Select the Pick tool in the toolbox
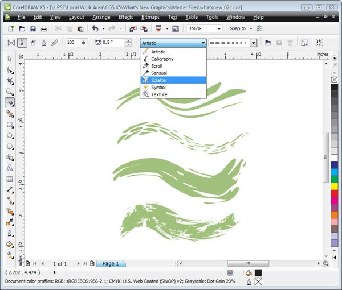 (x=10, y=59)
